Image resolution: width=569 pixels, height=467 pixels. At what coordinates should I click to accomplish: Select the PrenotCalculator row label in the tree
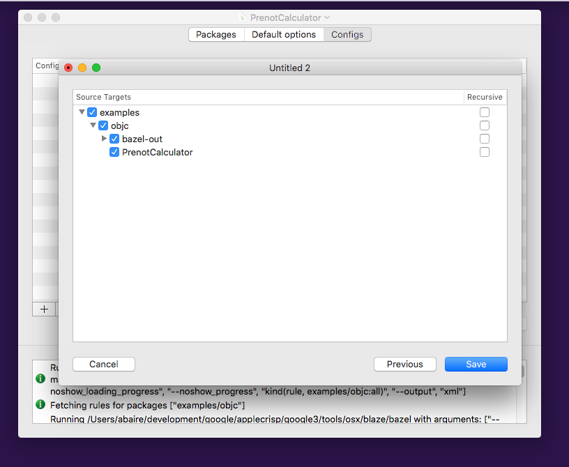point(158,153)
